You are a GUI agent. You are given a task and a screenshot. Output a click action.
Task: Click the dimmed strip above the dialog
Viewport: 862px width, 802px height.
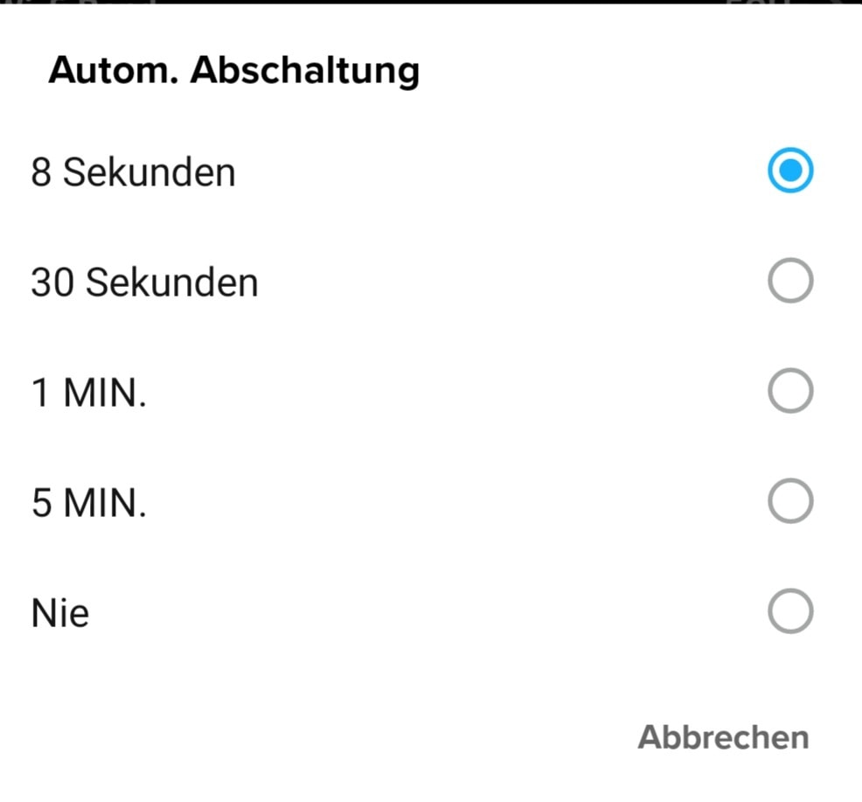click(431, 2)
